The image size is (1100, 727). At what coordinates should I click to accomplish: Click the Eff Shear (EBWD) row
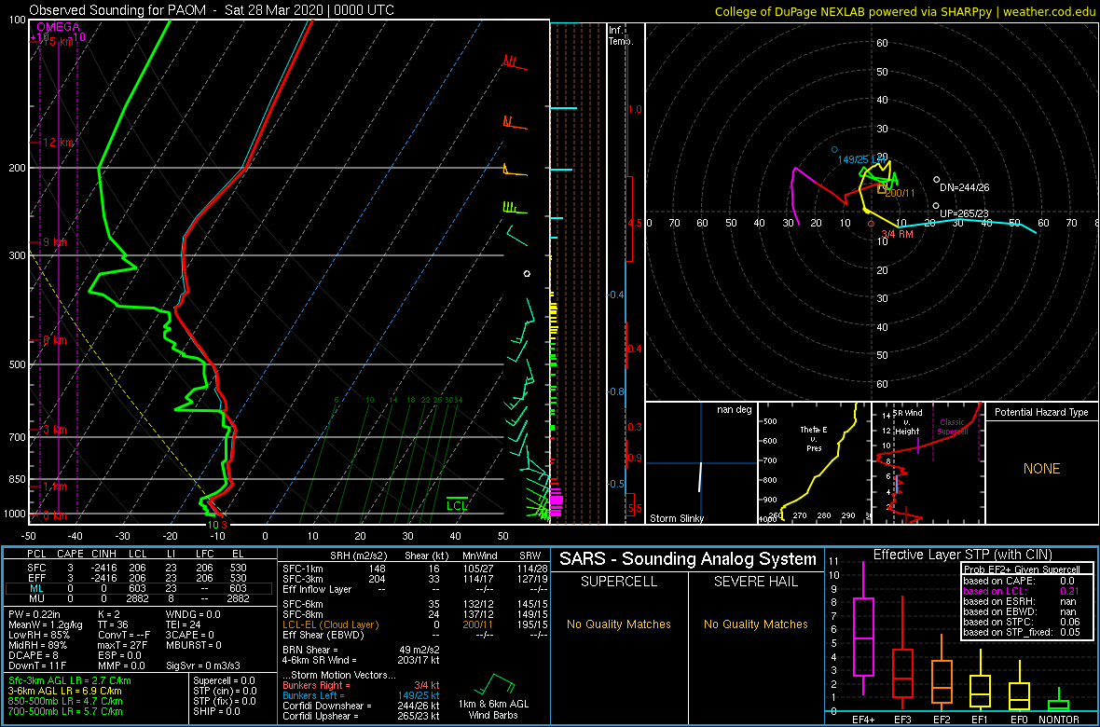click(415, 636)
